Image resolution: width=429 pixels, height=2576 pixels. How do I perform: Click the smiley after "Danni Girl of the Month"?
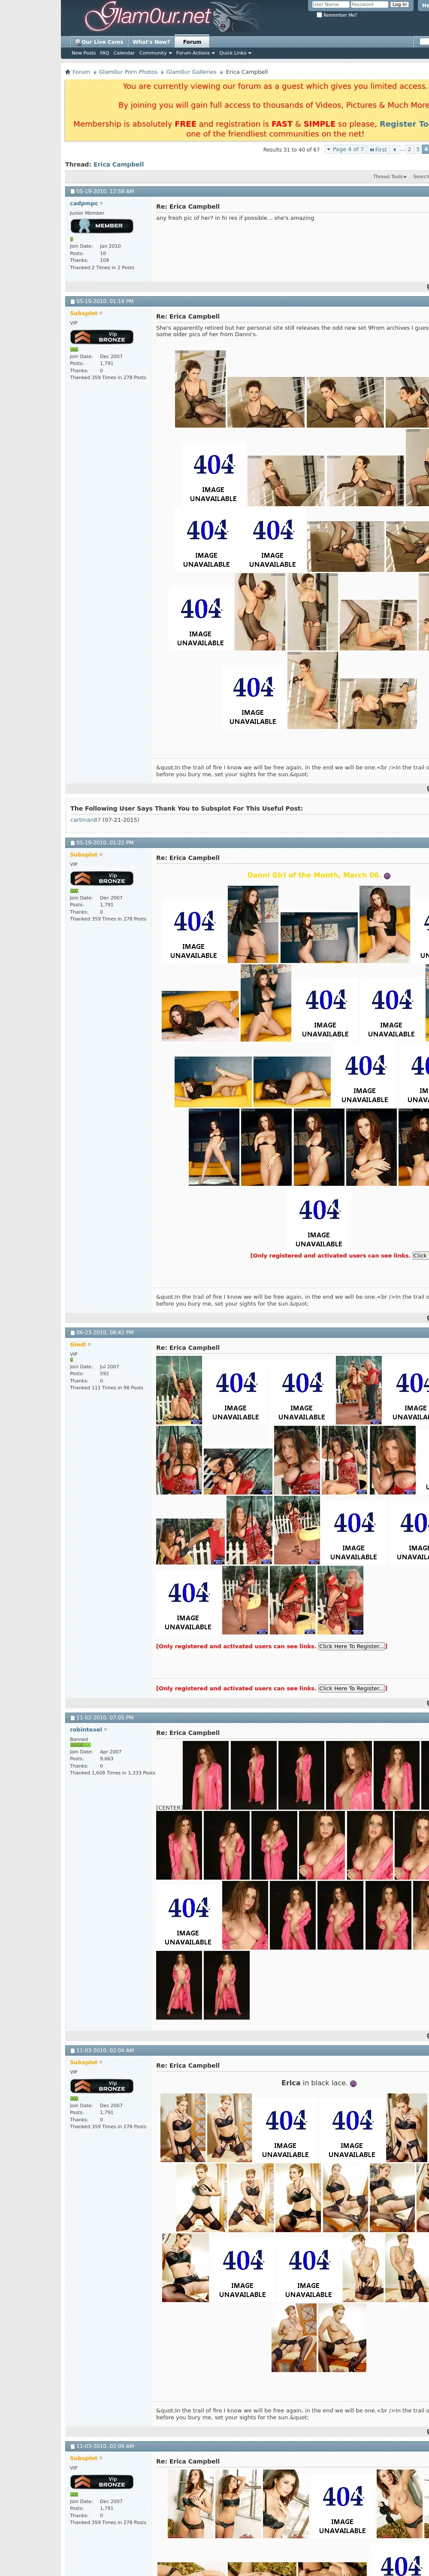387,875
